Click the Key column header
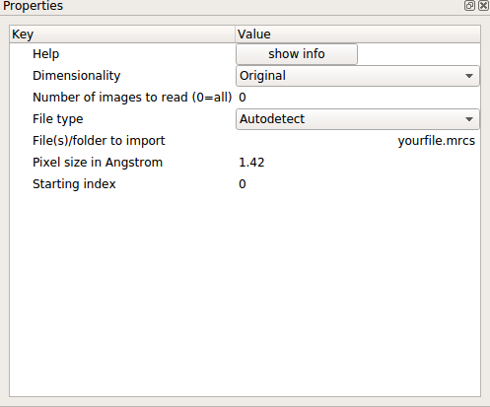The image size is (490, 407). 122,34
